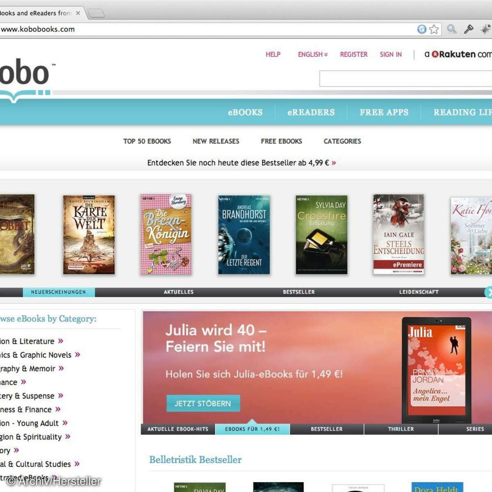Click the carousel next arrow button

489,292
